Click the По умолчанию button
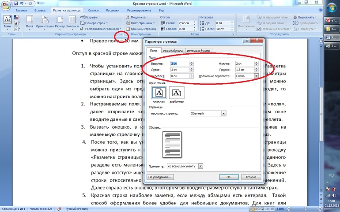This screenshot has height=212, width=340. tap(160, 177)
